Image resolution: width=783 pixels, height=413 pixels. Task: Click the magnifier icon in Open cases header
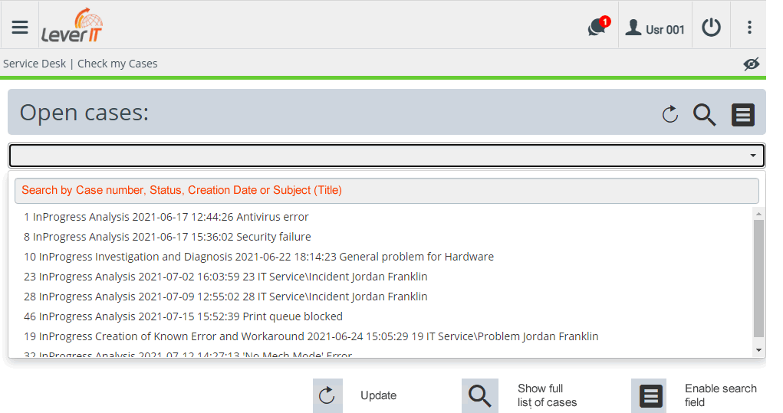pyautogui.click(x=704, y=114)
